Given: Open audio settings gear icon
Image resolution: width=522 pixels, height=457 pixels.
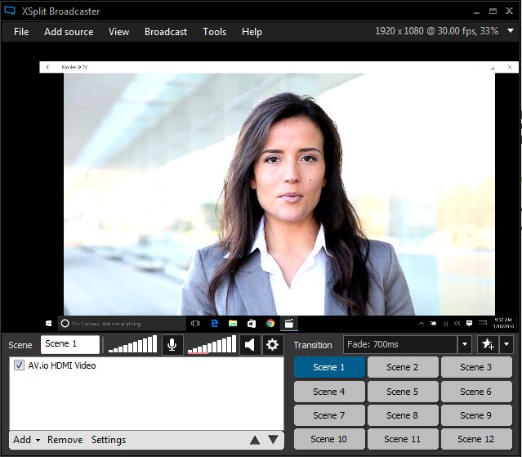Looking at the screenshot, I should pos(273,345).
